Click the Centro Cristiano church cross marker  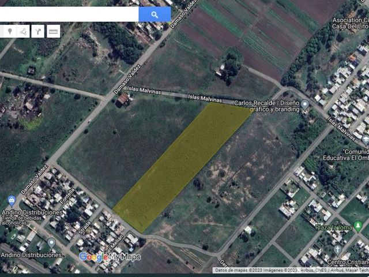(338, 250)
